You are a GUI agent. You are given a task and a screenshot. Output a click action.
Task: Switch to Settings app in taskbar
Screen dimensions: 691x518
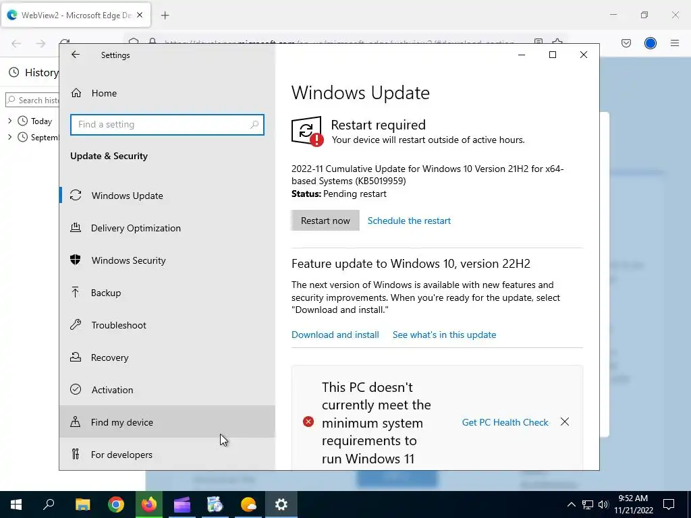(281, 505)
